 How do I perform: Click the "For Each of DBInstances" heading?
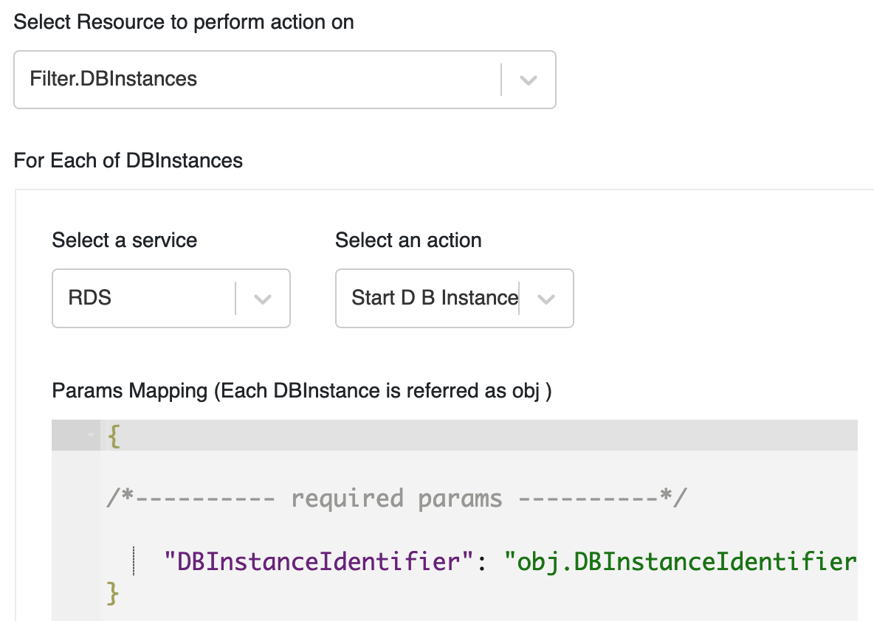128,160
